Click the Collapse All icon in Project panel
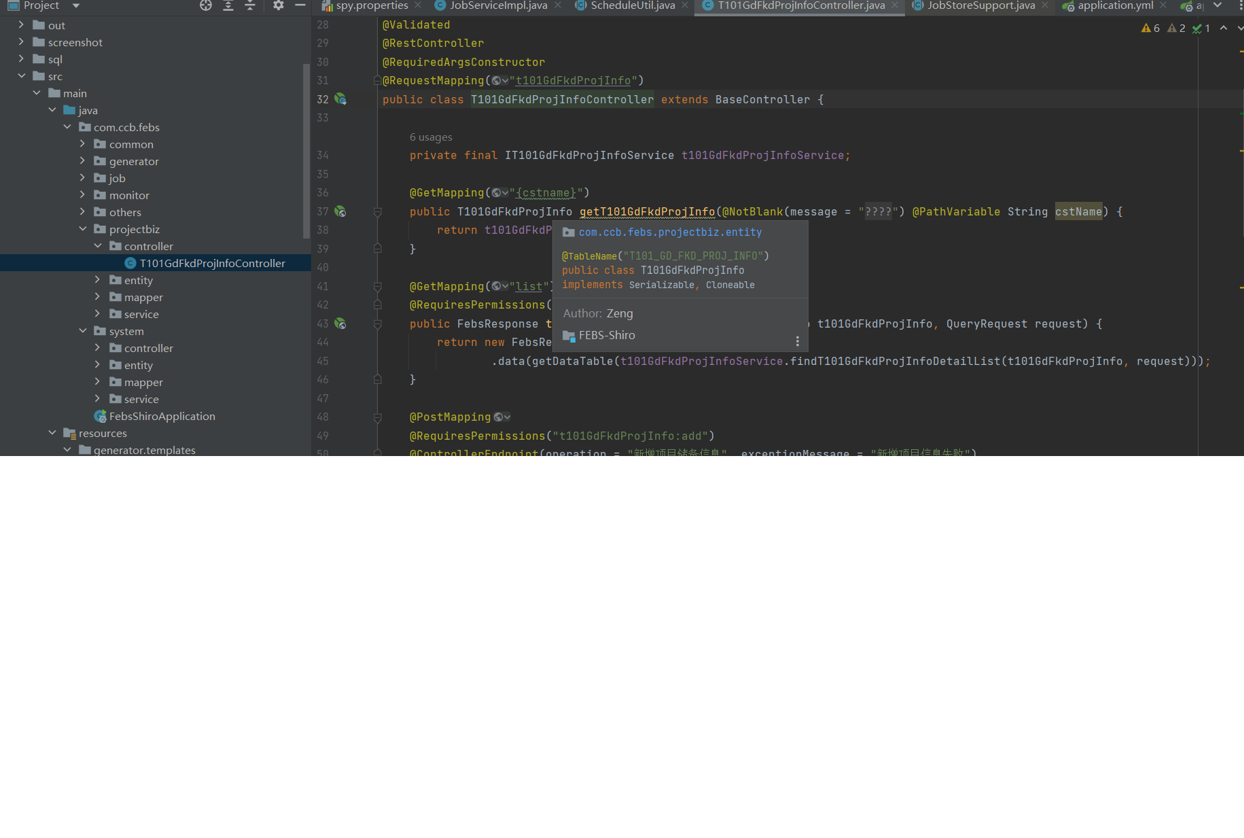The image size is (1244, 838). (250, 5)
